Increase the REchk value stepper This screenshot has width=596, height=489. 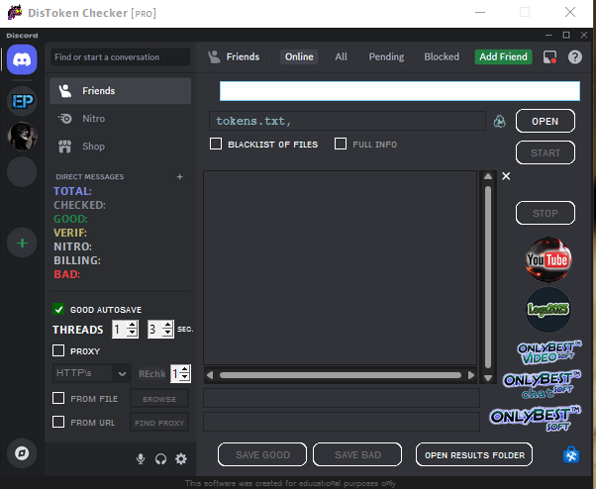pyautogui.click(x=185, y=370)
